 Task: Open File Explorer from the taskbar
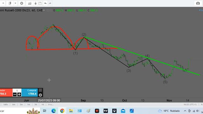pyautogui.click(x=71, y=111)
